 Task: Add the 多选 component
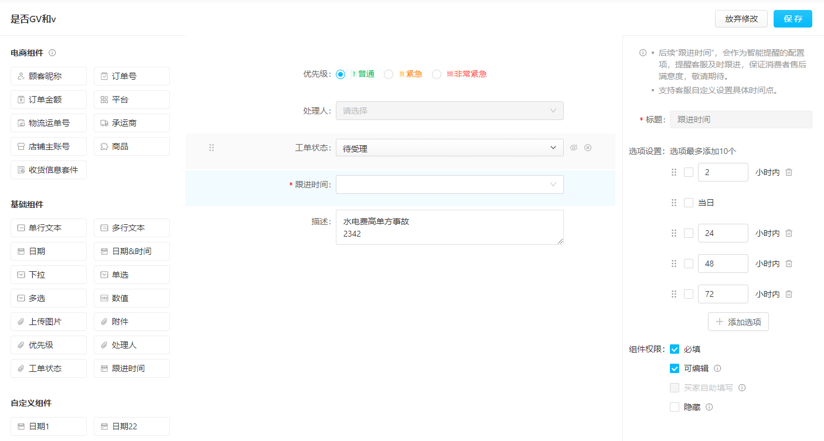49,298
